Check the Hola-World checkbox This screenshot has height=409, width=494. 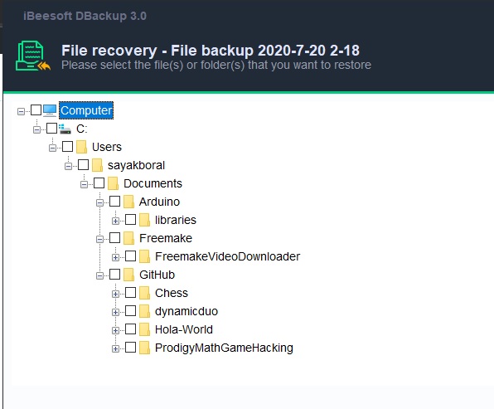[130, 329]
